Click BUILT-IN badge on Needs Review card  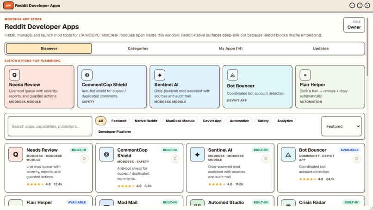pyautogui.click(x=79, y=150)
